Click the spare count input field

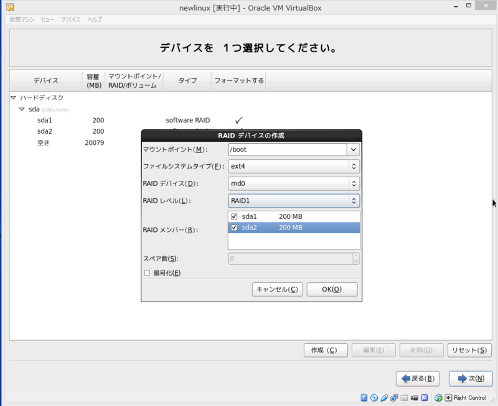[x=290, y=259]
